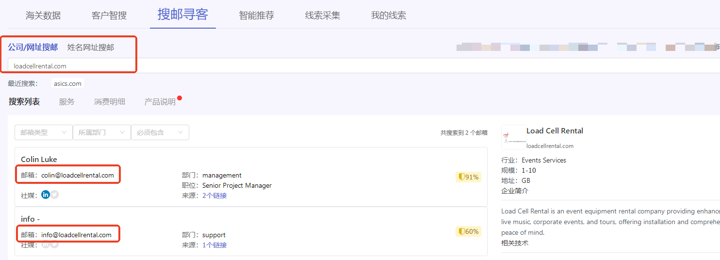The height and width of the screenshot is (260, 720).
Task: Open the info row's 1个链接 source link
Action: coord(214,245)
